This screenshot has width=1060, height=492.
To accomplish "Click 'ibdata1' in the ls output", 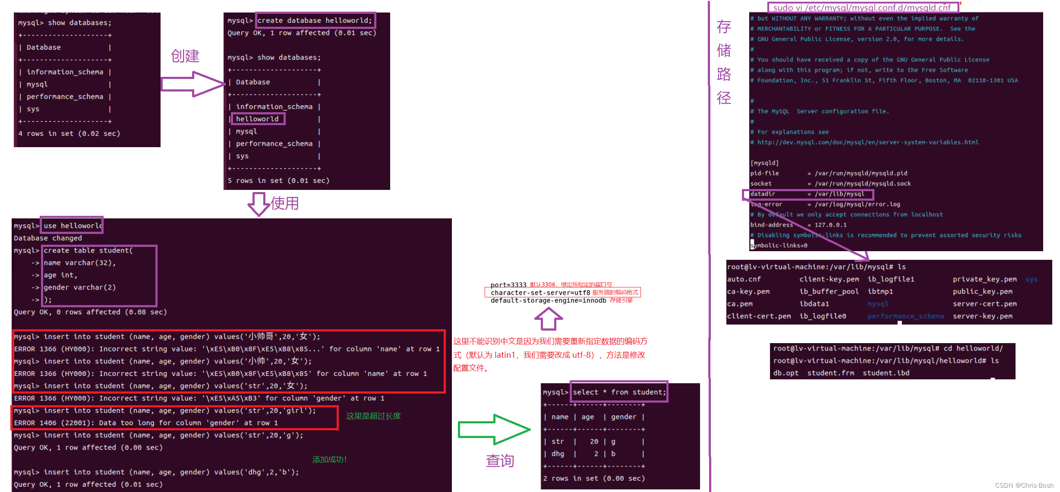I will click(x=814, y=304).
